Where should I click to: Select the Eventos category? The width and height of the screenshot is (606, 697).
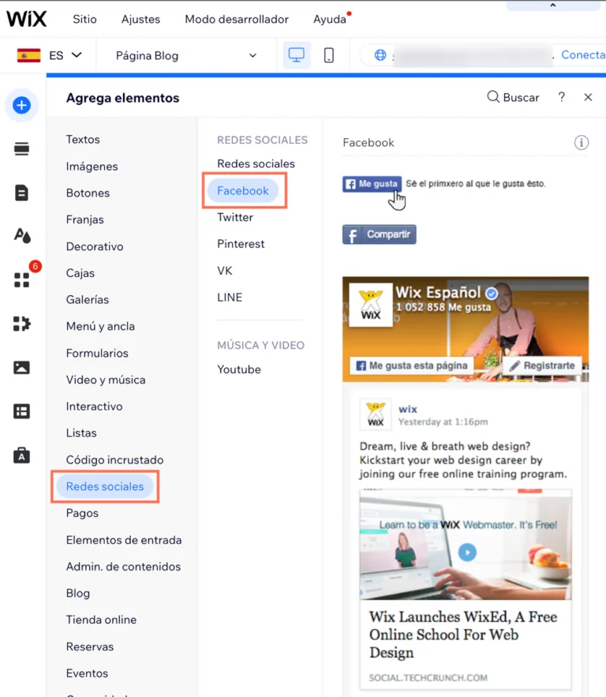87,673
